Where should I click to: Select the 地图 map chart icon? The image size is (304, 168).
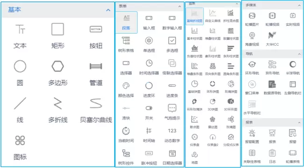[195, 154]
